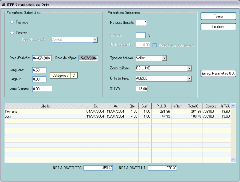
Task: Click the Au column header
Action: point(116,106)
